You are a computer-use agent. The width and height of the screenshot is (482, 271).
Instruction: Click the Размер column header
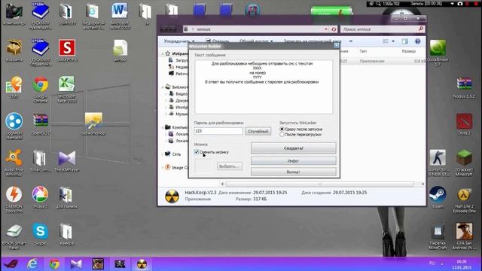[x=408, y=51]
